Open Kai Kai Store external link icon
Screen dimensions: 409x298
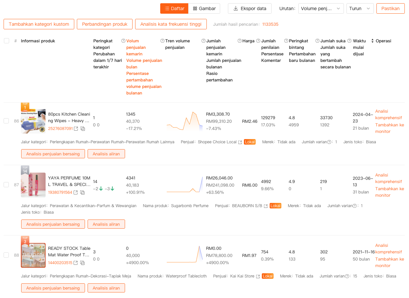pyautogui.click(x=258, y=276)
